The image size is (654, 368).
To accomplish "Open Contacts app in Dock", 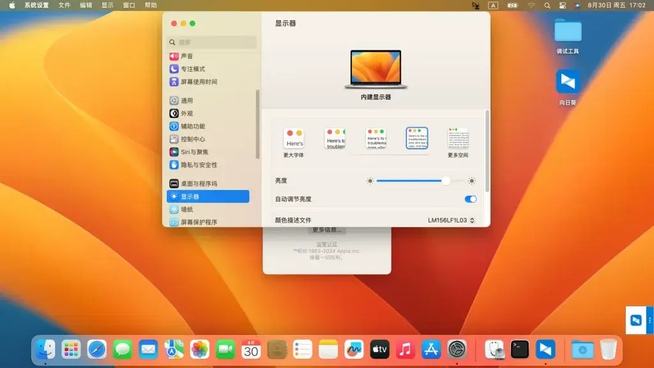I will coord(277,349).
